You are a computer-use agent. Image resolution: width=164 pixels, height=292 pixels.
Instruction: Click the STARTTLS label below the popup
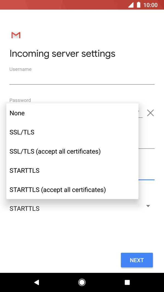(24, 208)
